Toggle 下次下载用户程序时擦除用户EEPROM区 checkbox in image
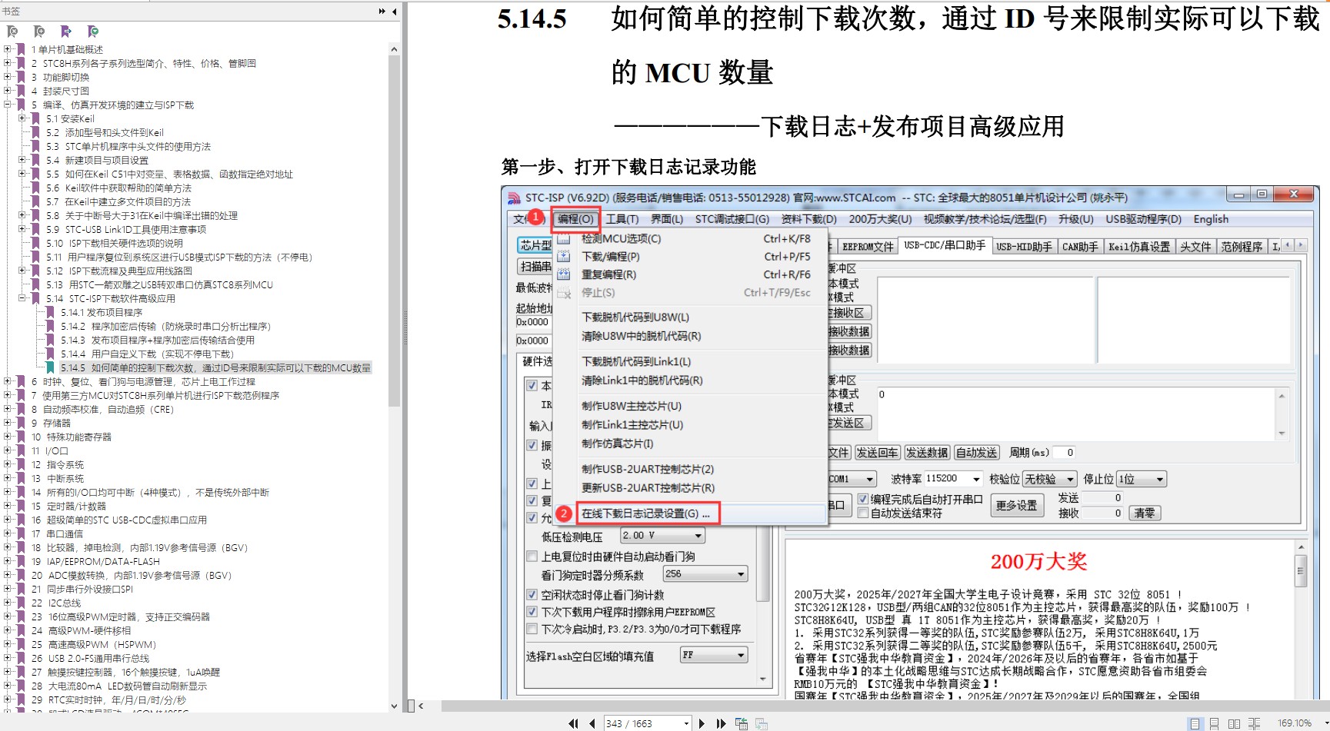The height and width of the screenshot is (731, 1330). [x=532, y=612]
